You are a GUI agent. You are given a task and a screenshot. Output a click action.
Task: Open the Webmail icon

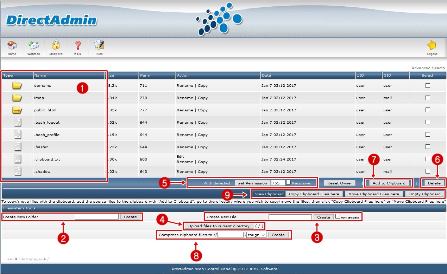[33, 45]
